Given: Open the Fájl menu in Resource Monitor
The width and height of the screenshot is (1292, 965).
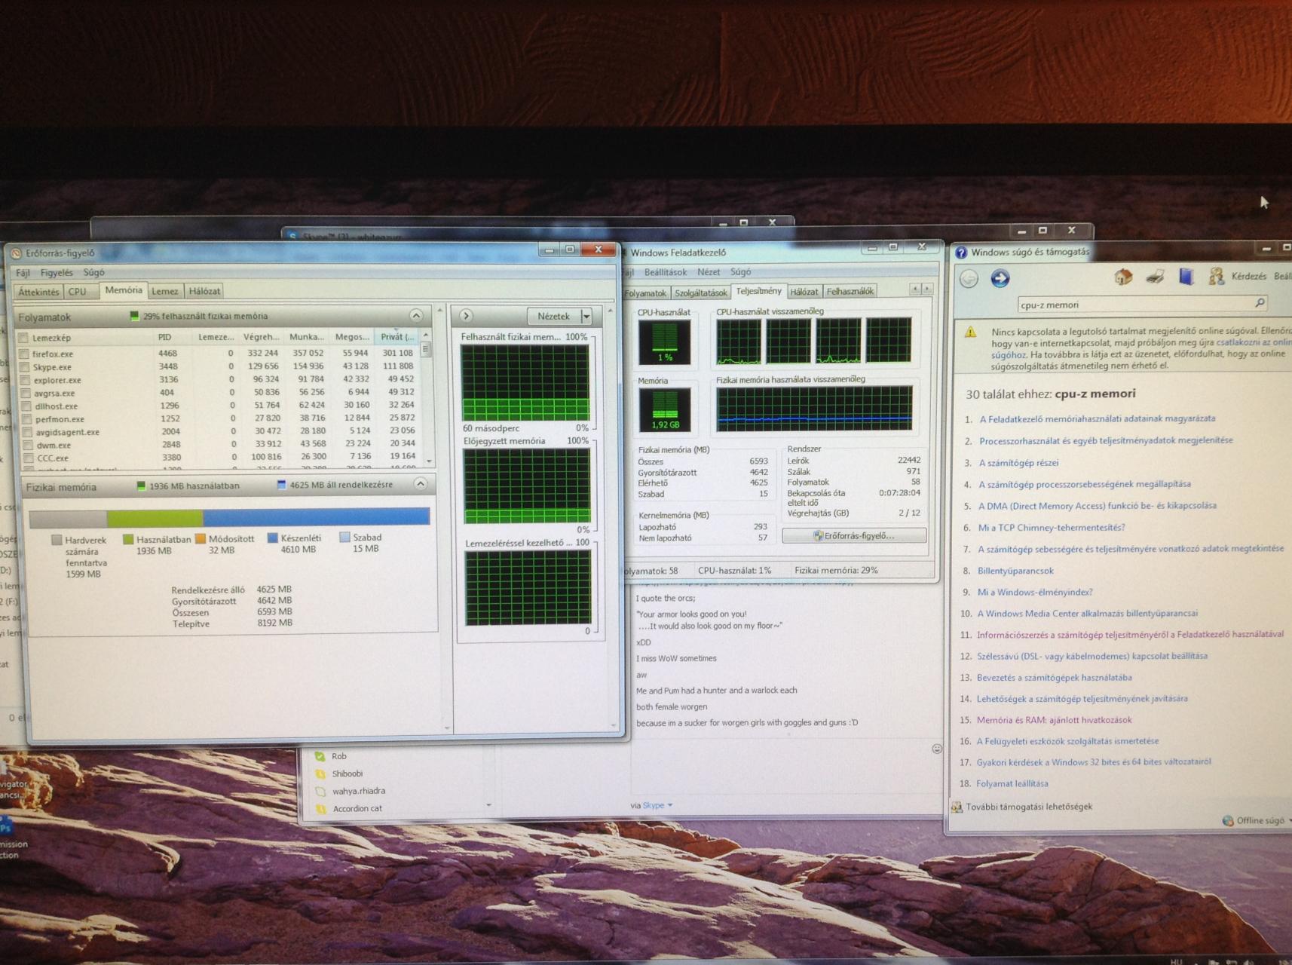Looking at the screenshot, I should 23,273.
